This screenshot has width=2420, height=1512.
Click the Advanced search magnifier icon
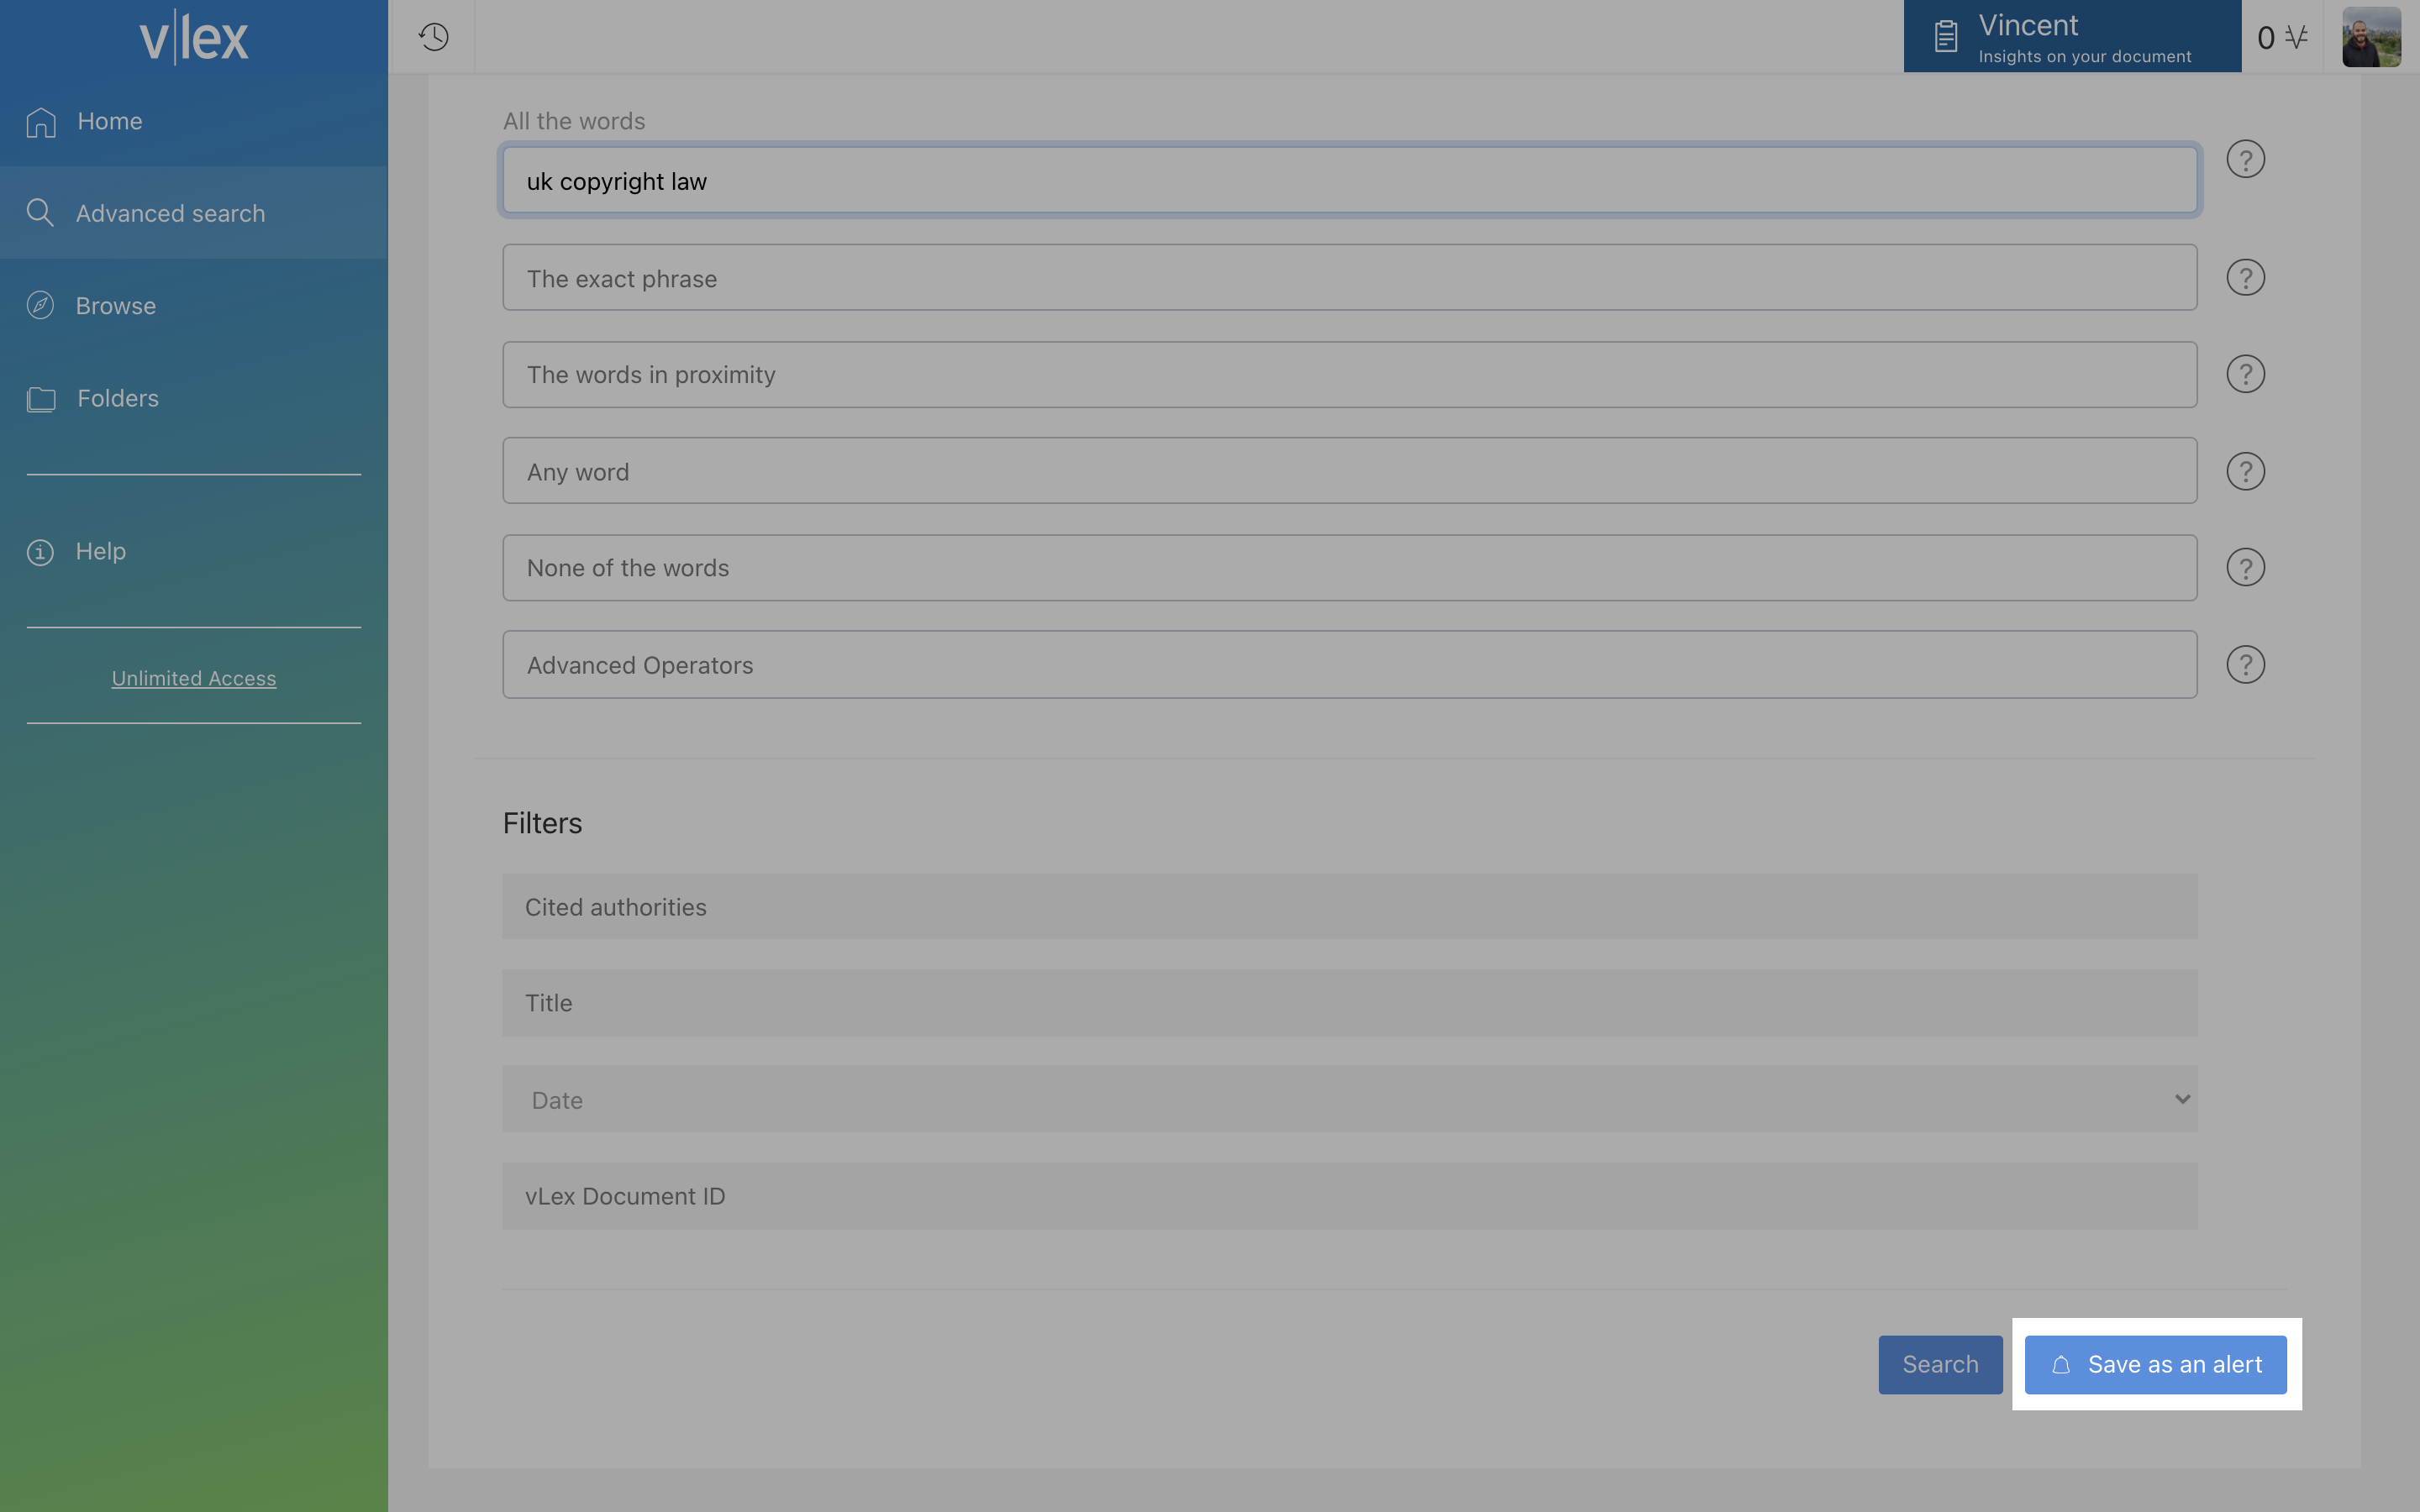[40, 213]
